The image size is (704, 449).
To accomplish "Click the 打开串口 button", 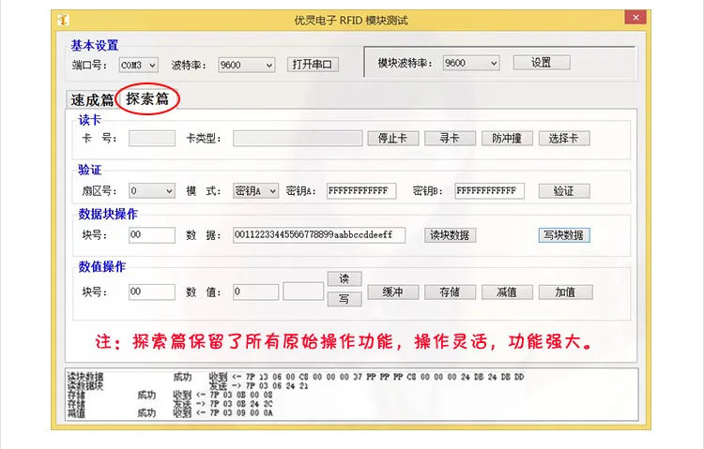I will [313, 65].
